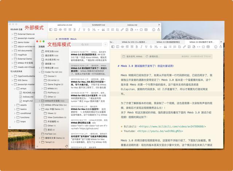
Task: Click the share icon in back window toolbar
Action: click(159, 29)
